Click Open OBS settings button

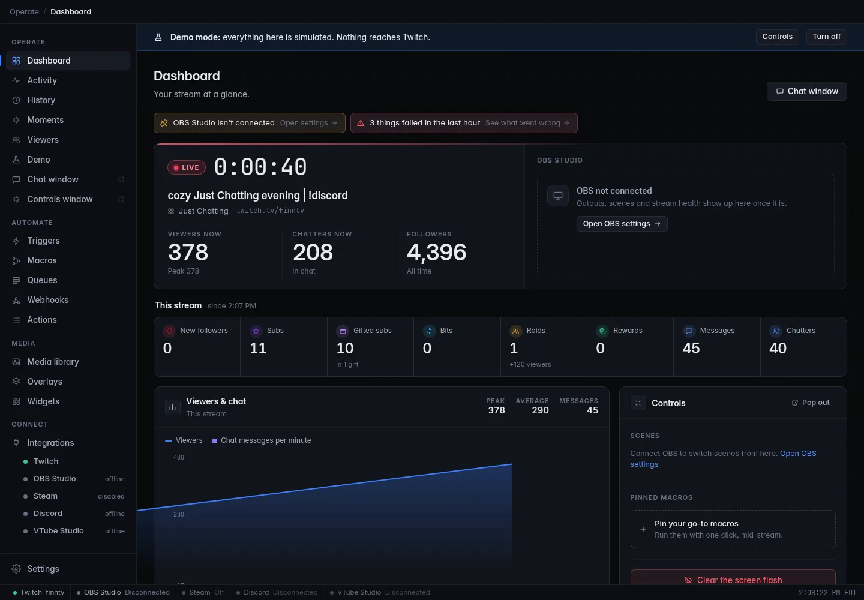[x=622, y=224]
